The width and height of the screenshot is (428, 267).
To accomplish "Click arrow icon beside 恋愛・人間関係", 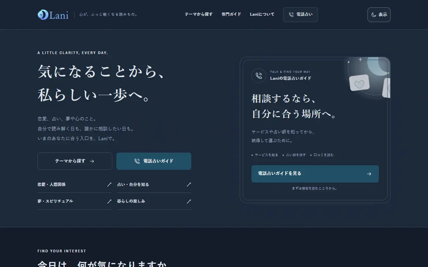I will coord(109,185).
